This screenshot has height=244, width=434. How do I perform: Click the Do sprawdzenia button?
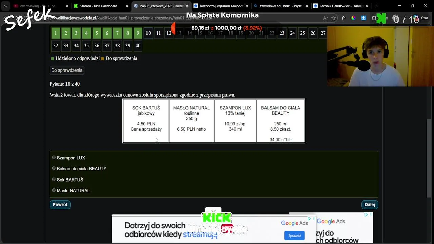click(67, 70)
